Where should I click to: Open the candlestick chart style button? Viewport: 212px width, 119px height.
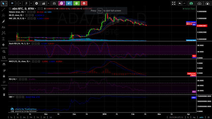pos(26,3)
